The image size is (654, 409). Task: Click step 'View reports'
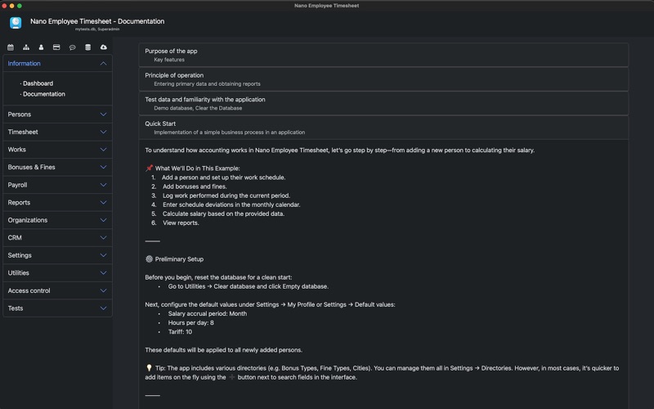(181, 222)
